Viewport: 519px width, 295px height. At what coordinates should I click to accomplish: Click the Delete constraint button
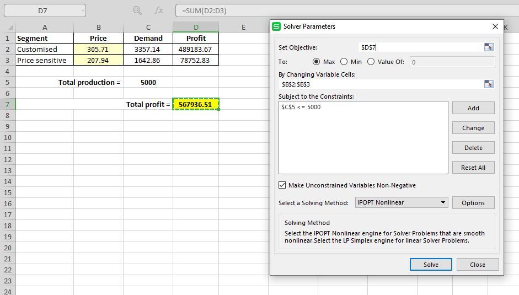coord(473,148)
